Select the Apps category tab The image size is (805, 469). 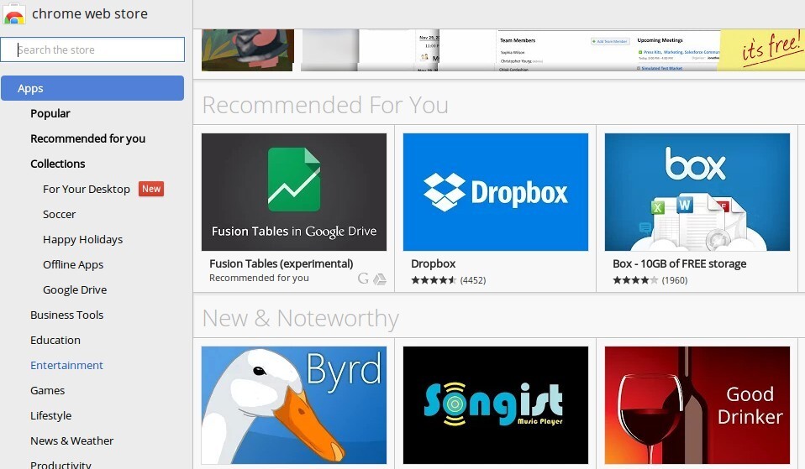click(x=92, y=88)
